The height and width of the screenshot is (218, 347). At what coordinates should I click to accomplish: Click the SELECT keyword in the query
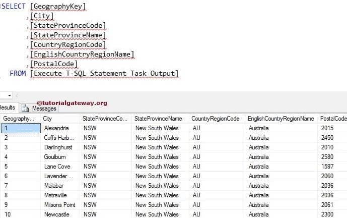pos(13,6)
